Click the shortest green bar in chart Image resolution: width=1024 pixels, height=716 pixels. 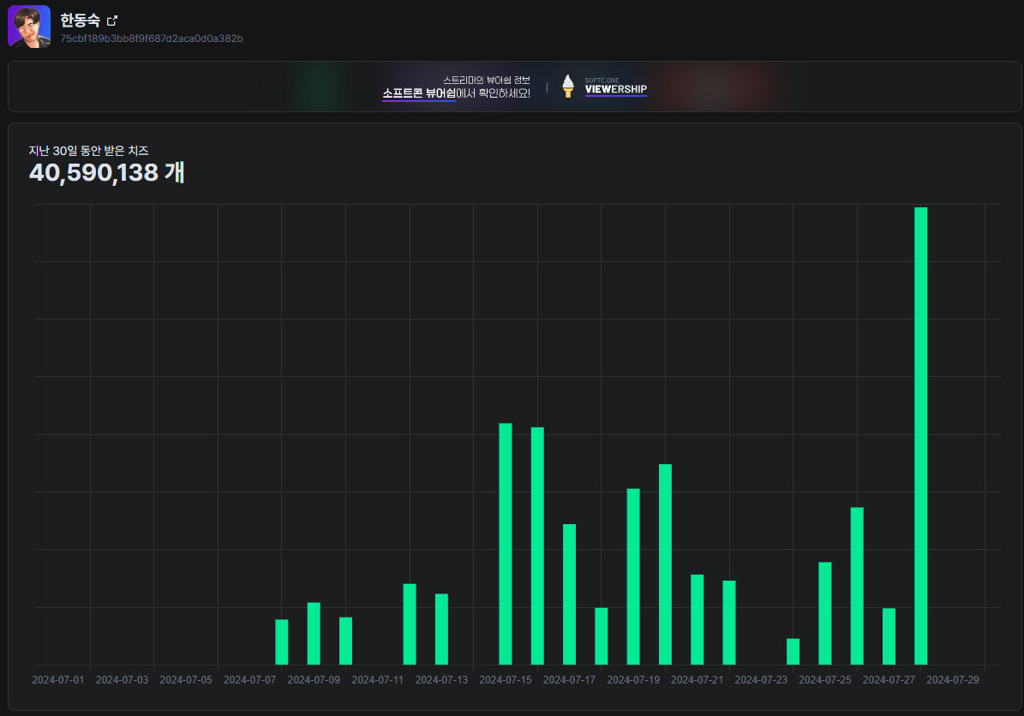[793, 652]
